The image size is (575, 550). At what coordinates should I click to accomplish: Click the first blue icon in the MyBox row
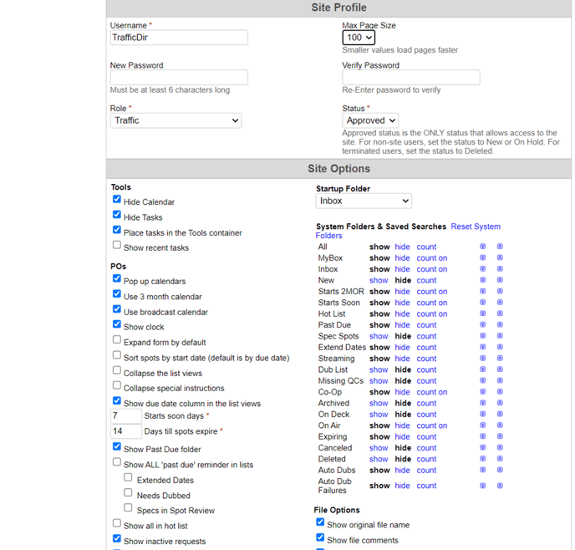click(482, 257)
